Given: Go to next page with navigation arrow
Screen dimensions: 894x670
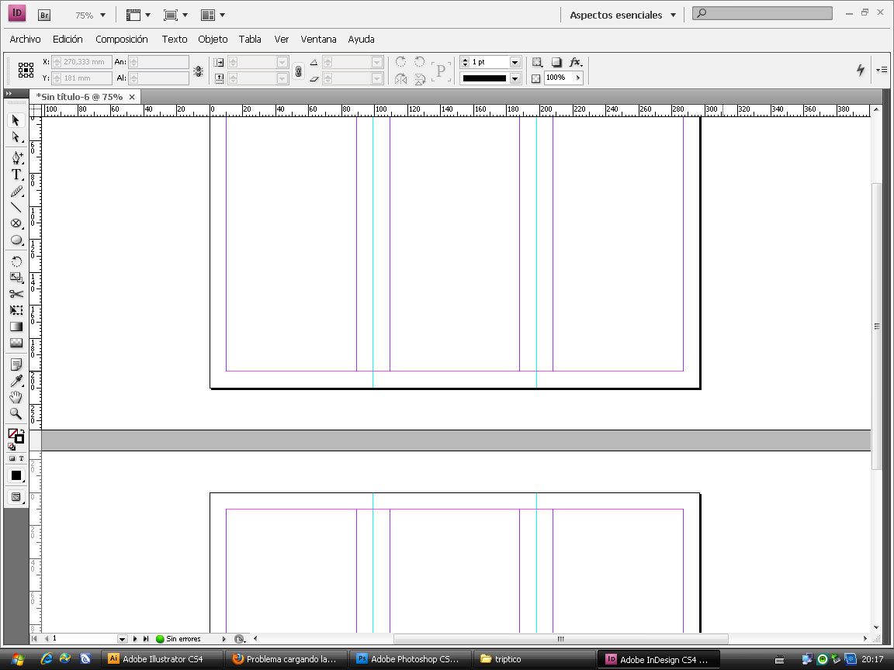Looking at the screenshot, I should click(137, 638).
